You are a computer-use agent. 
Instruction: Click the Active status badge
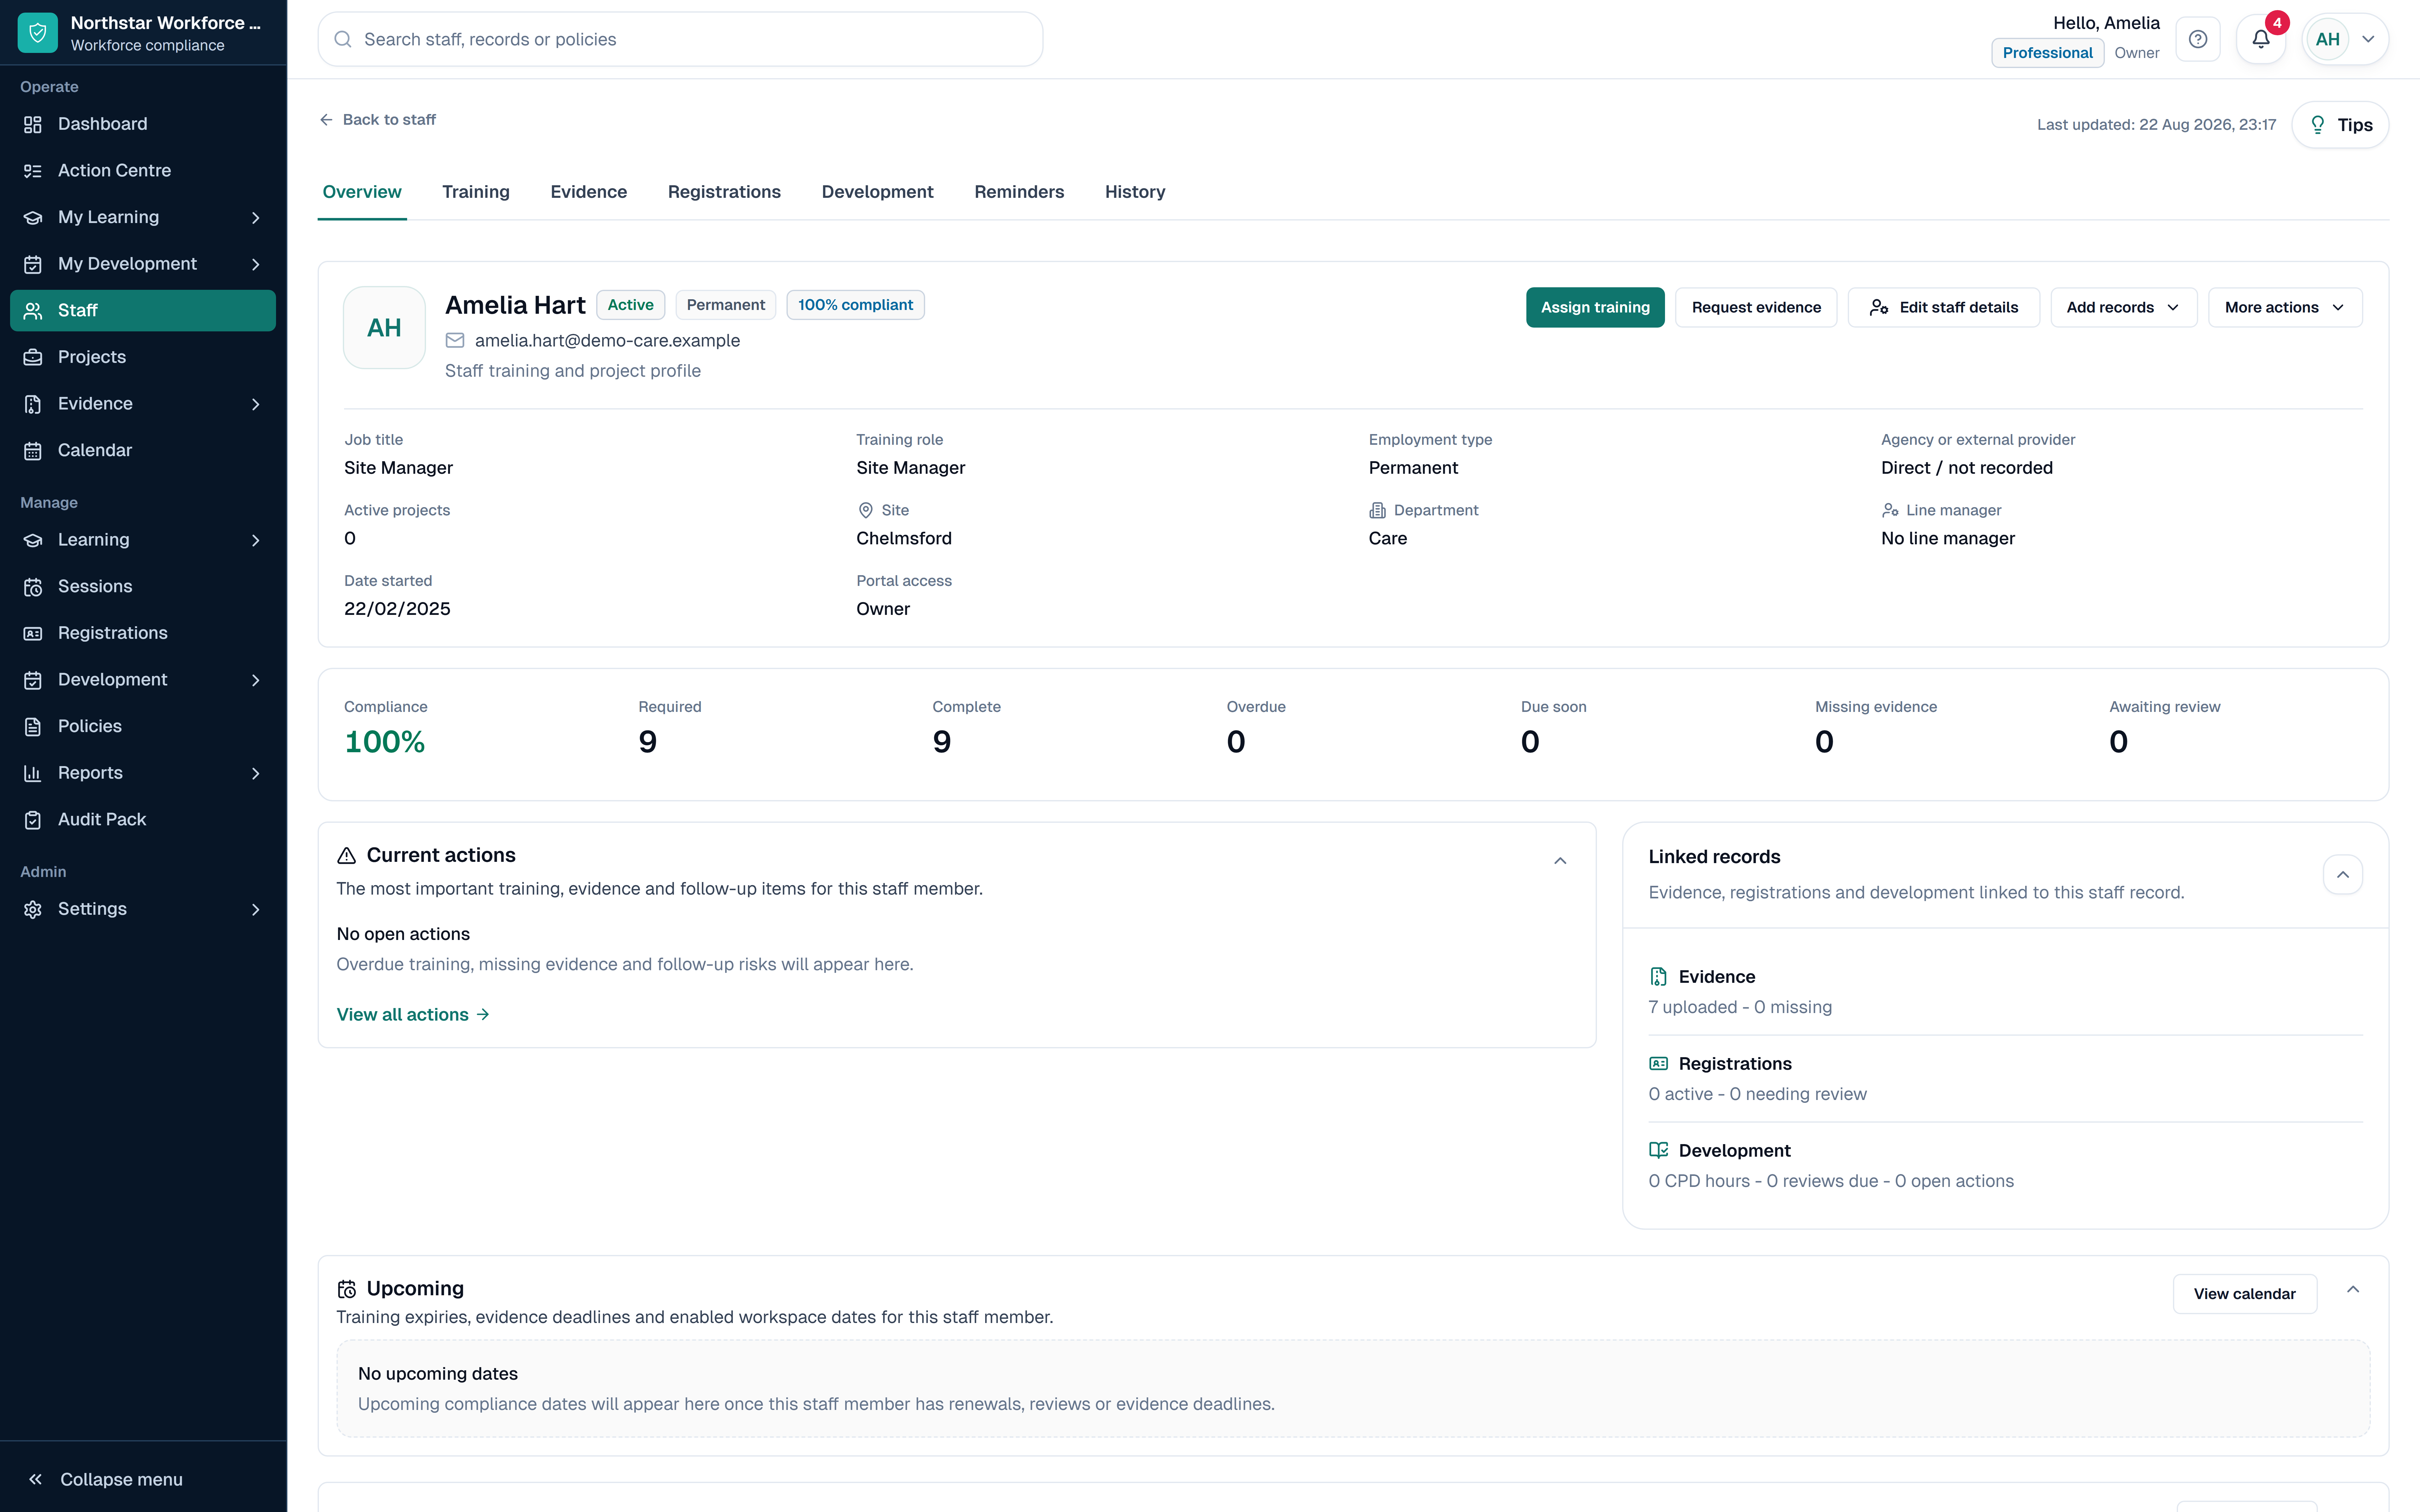click(x=630, y=305)
